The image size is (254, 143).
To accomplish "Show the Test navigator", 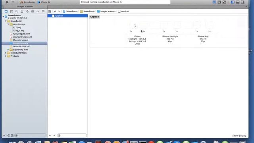I will click(27, 12).
